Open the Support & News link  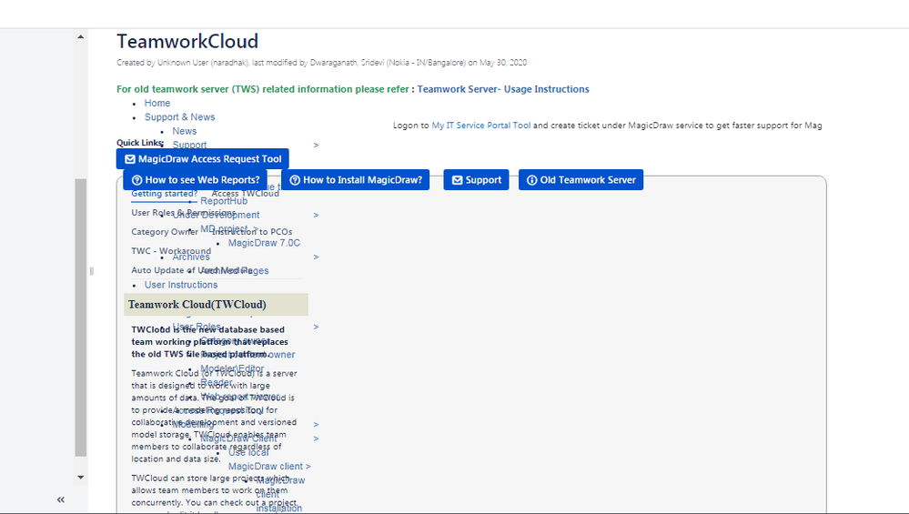pyautogui.click(x=179, y=117)
